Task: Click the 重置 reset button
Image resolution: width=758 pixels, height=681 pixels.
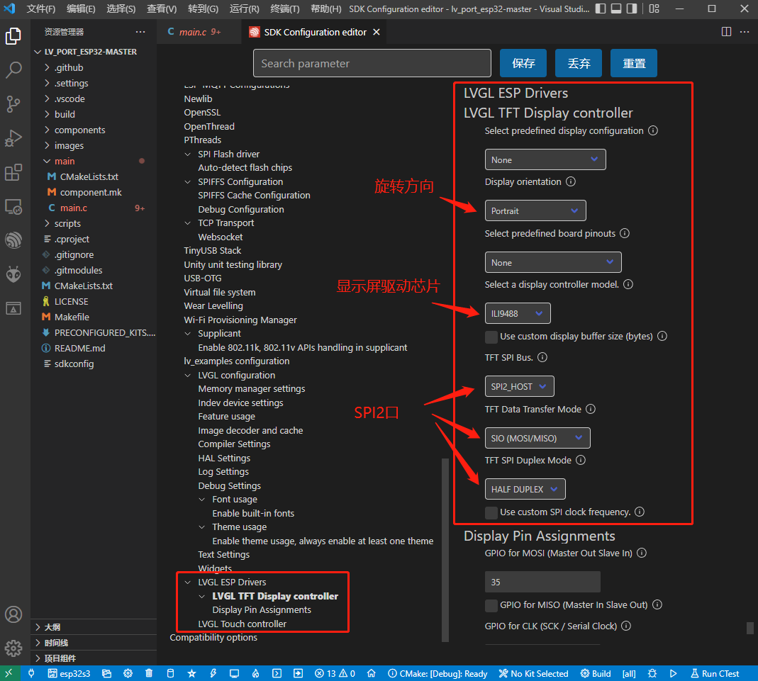Action: point(634,63)
